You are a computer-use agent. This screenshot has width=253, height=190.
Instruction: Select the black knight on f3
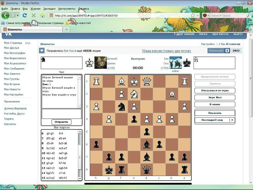coord(121,107)
